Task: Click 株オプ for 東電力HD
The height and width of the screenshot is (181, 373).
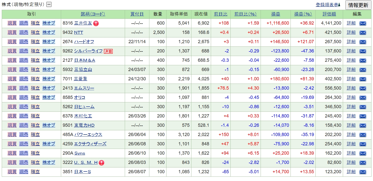Action: coord(49,125)
